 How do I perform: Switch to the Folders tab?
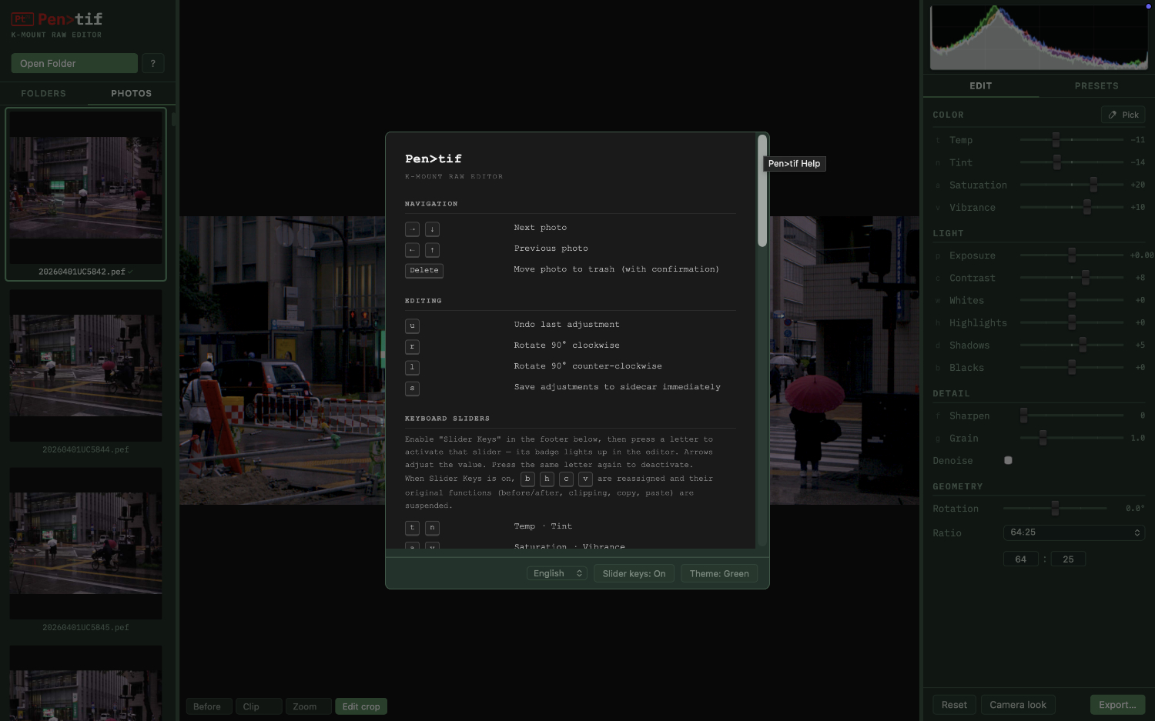tap(43, 93)
